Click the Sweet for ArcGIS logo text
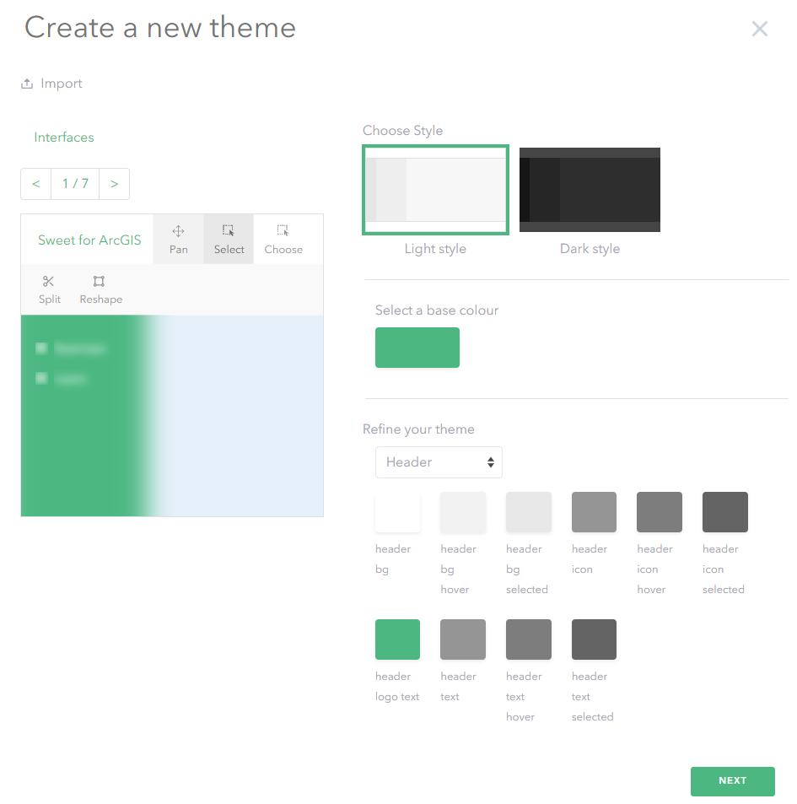 [x=89, y=240]
